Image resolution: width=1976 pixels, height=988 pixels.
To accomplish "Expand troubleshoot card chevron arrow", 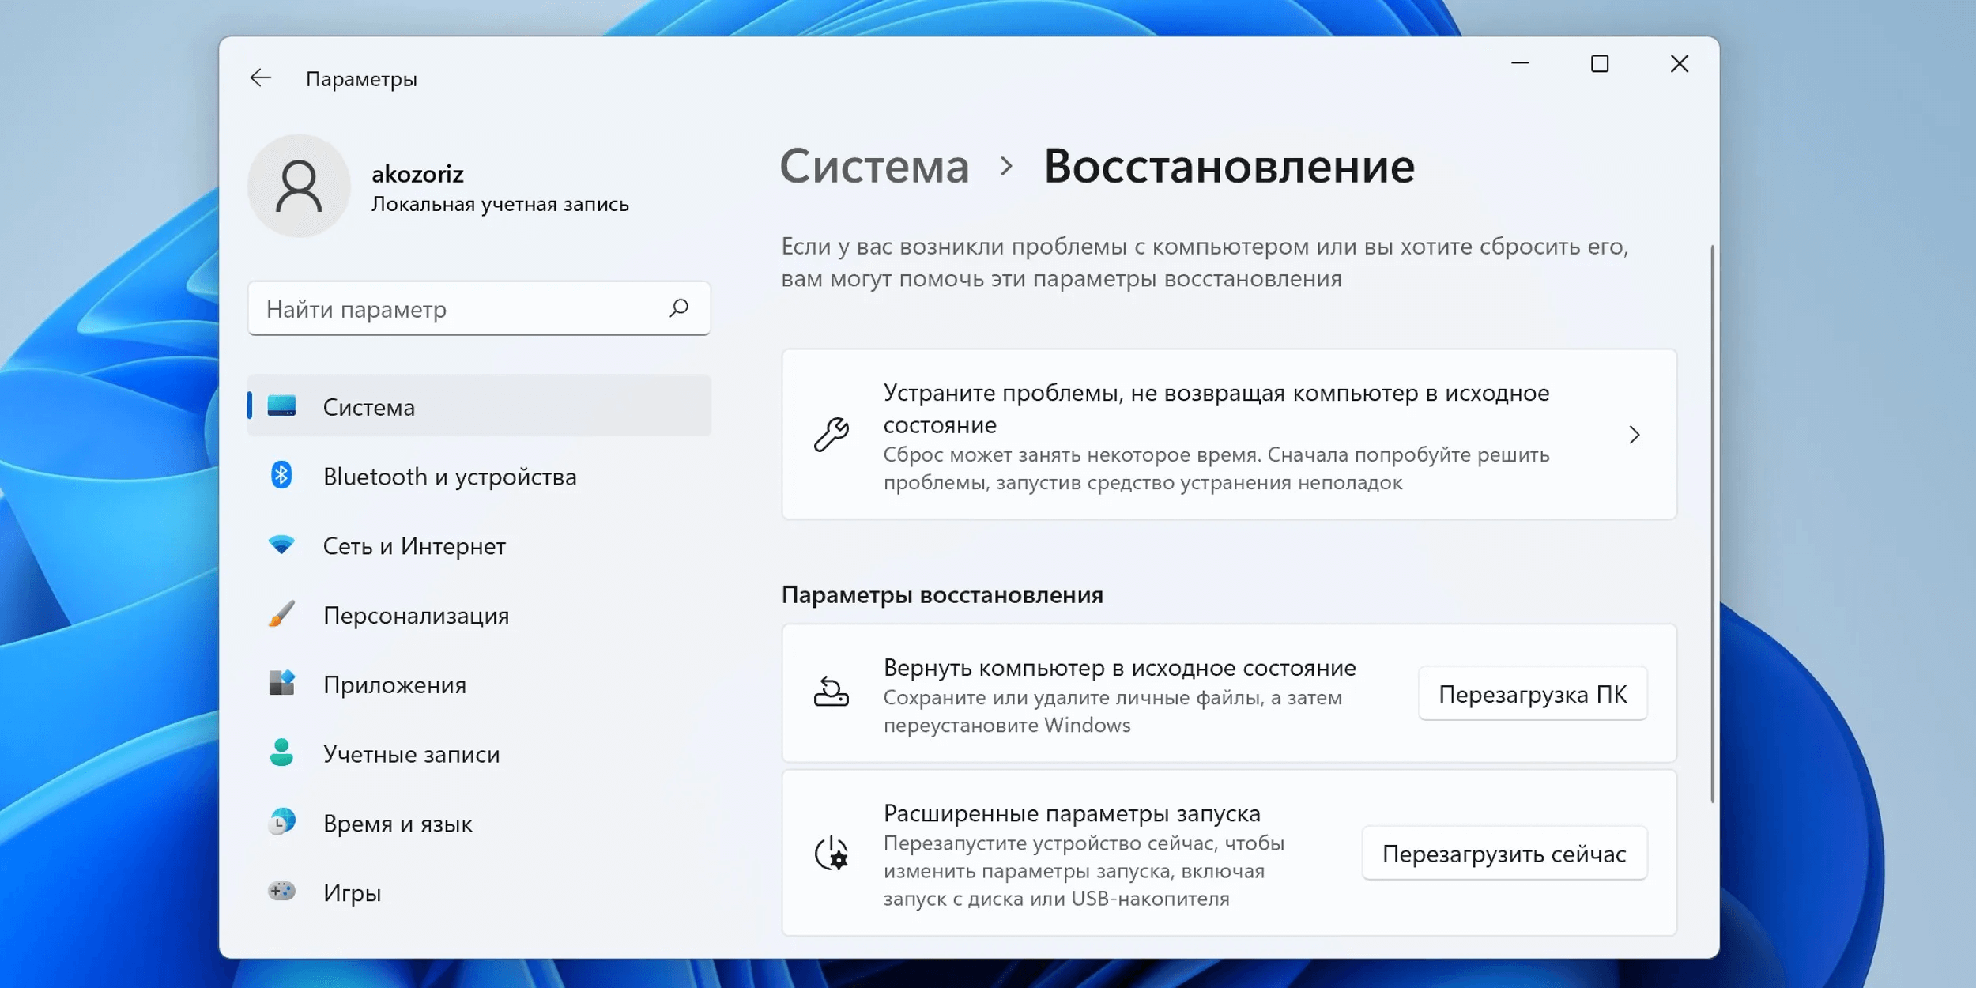I will [x=1634, y=435].
